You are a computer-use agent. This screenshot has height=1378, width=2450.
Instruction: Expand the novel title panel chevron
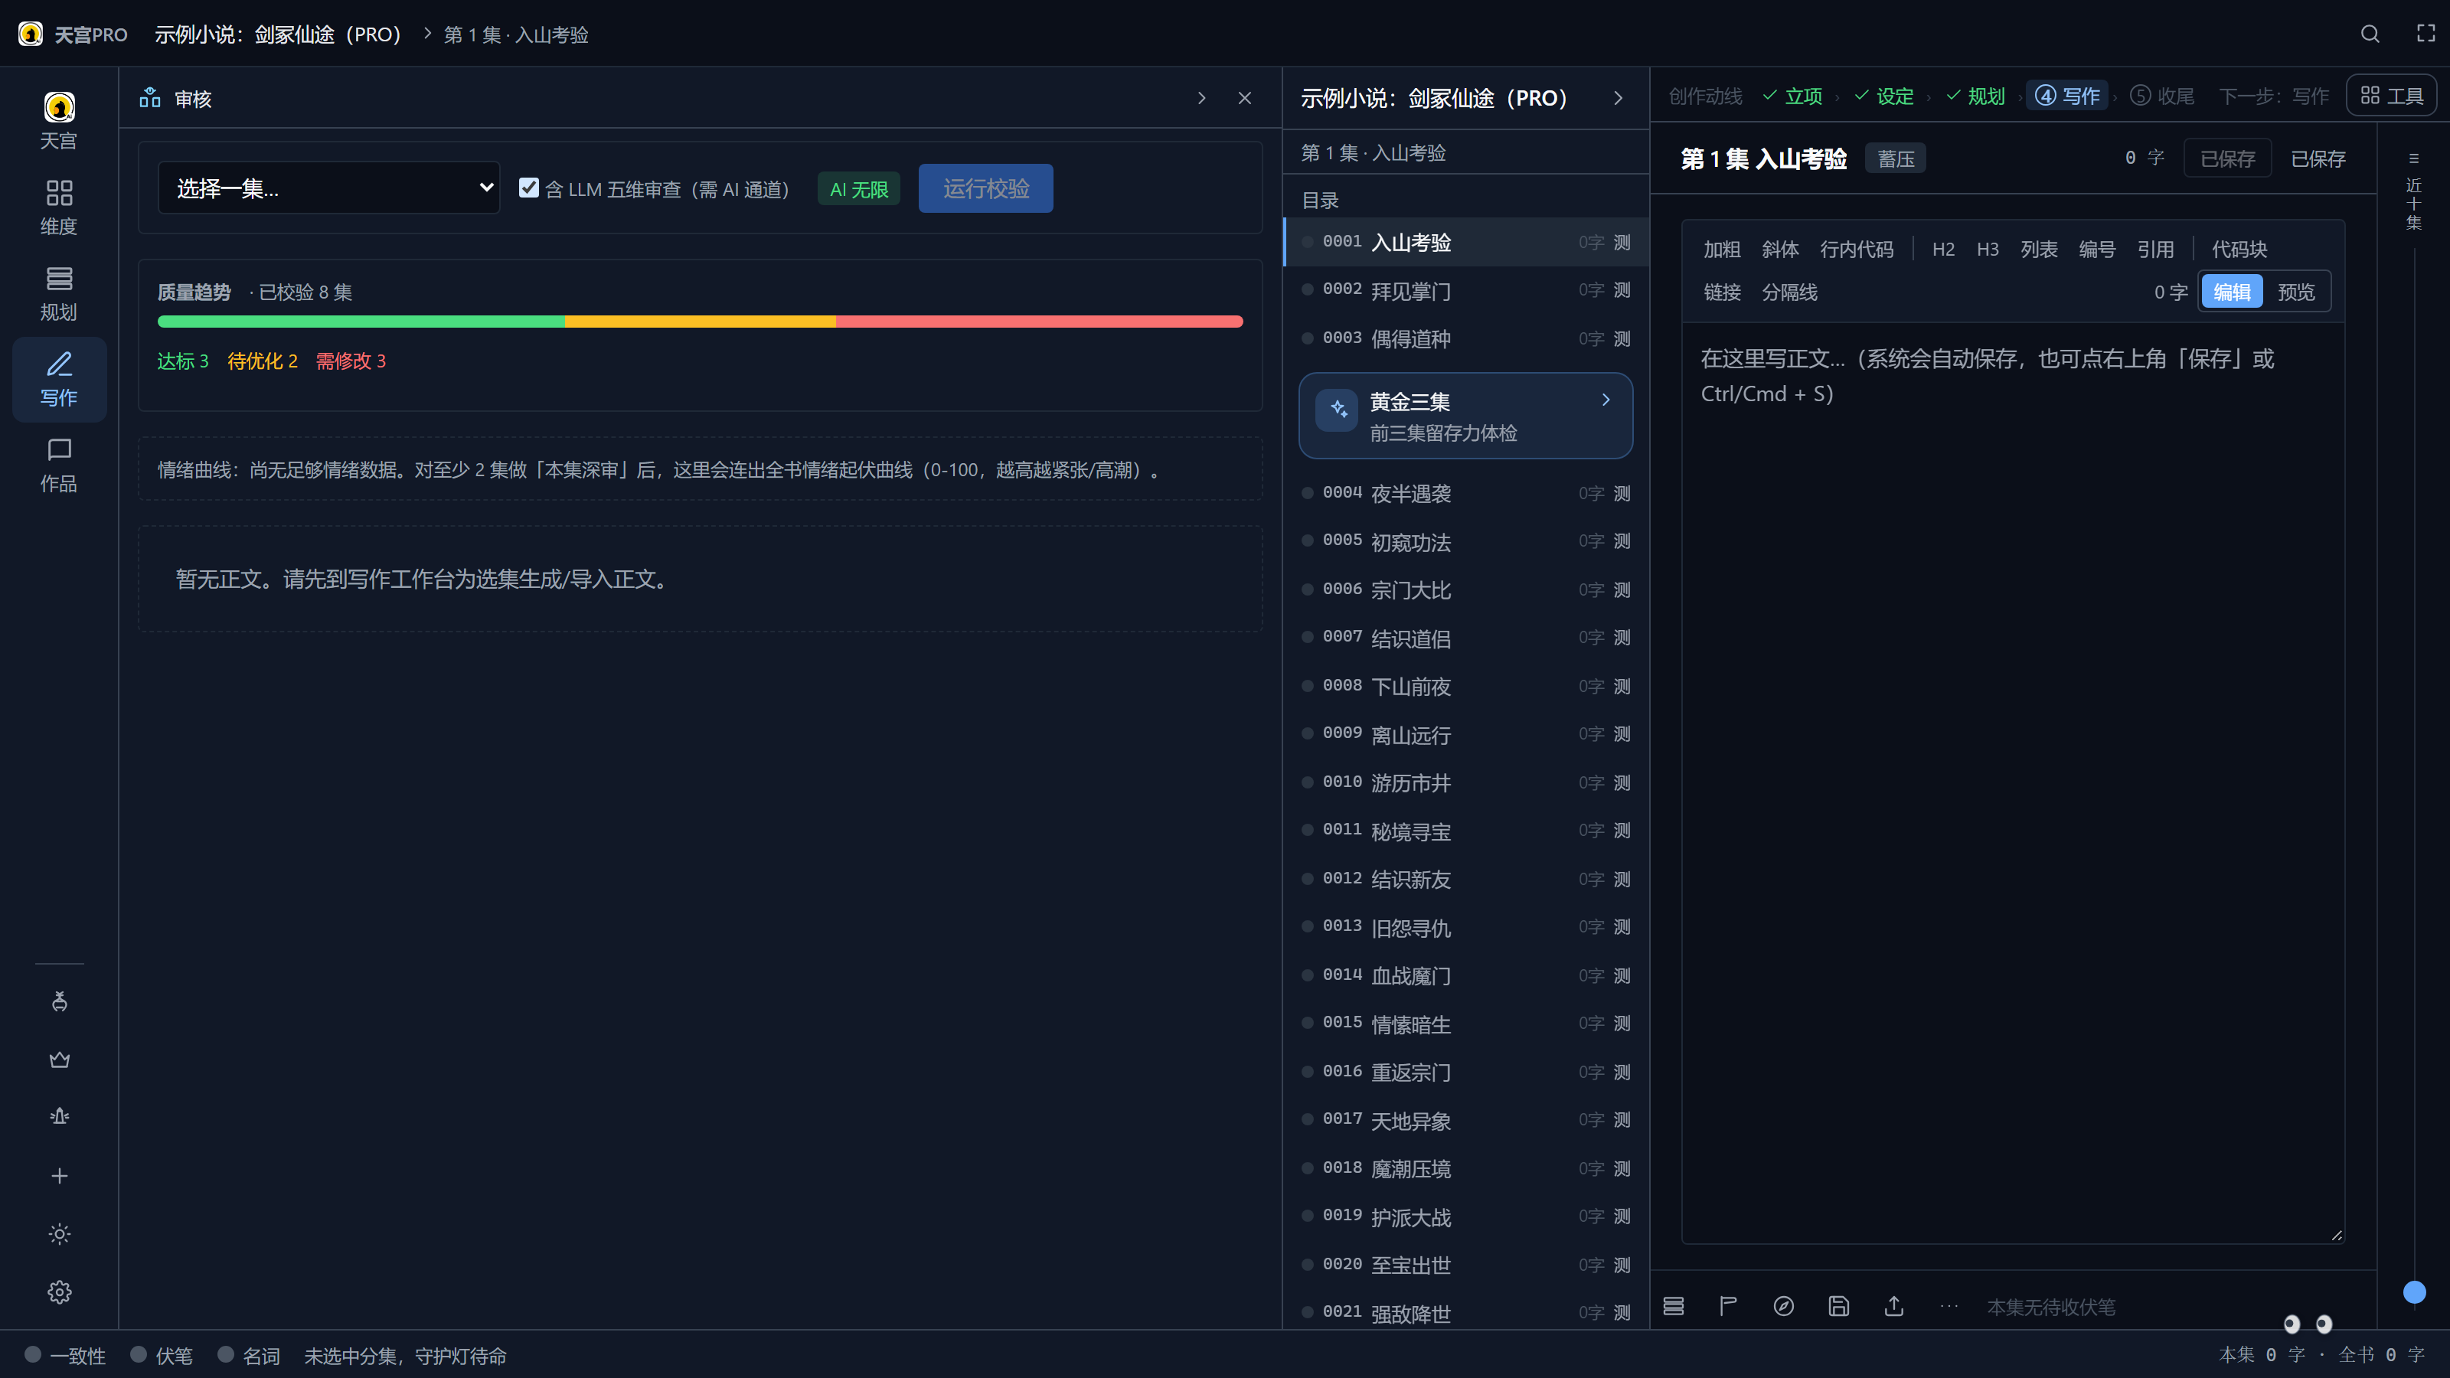click(x=1618, y=98)
